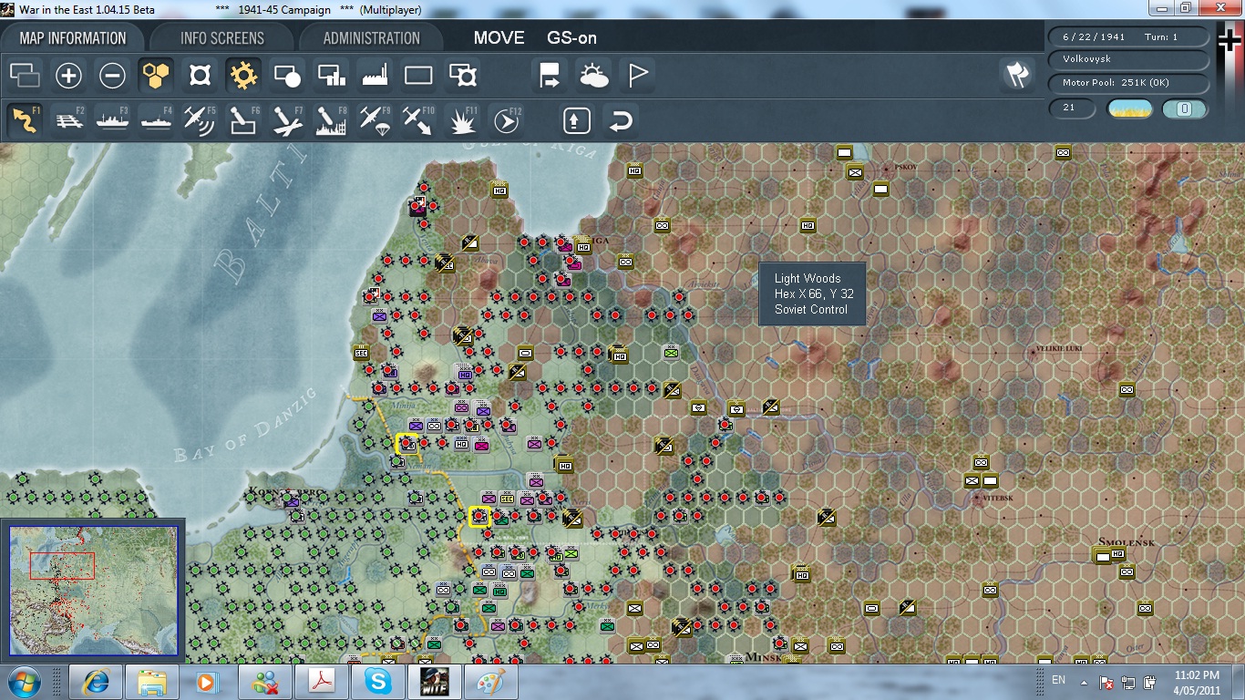Select F1 Move mode
1245x700 pixels.
click(25, 120)
